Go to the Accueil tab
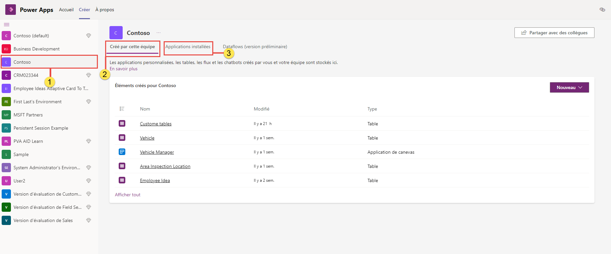 pos(66,10)
